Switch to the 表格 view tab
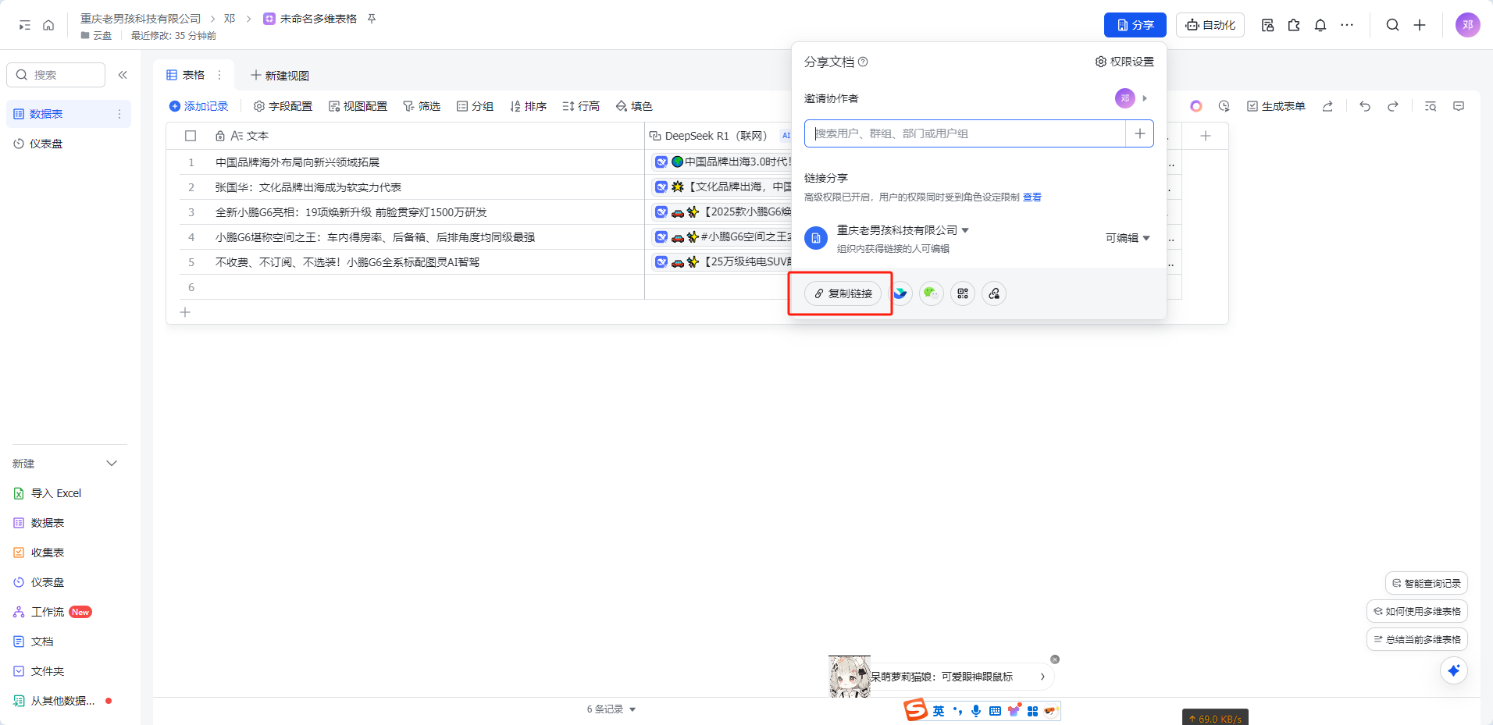 tap(186, 75)
